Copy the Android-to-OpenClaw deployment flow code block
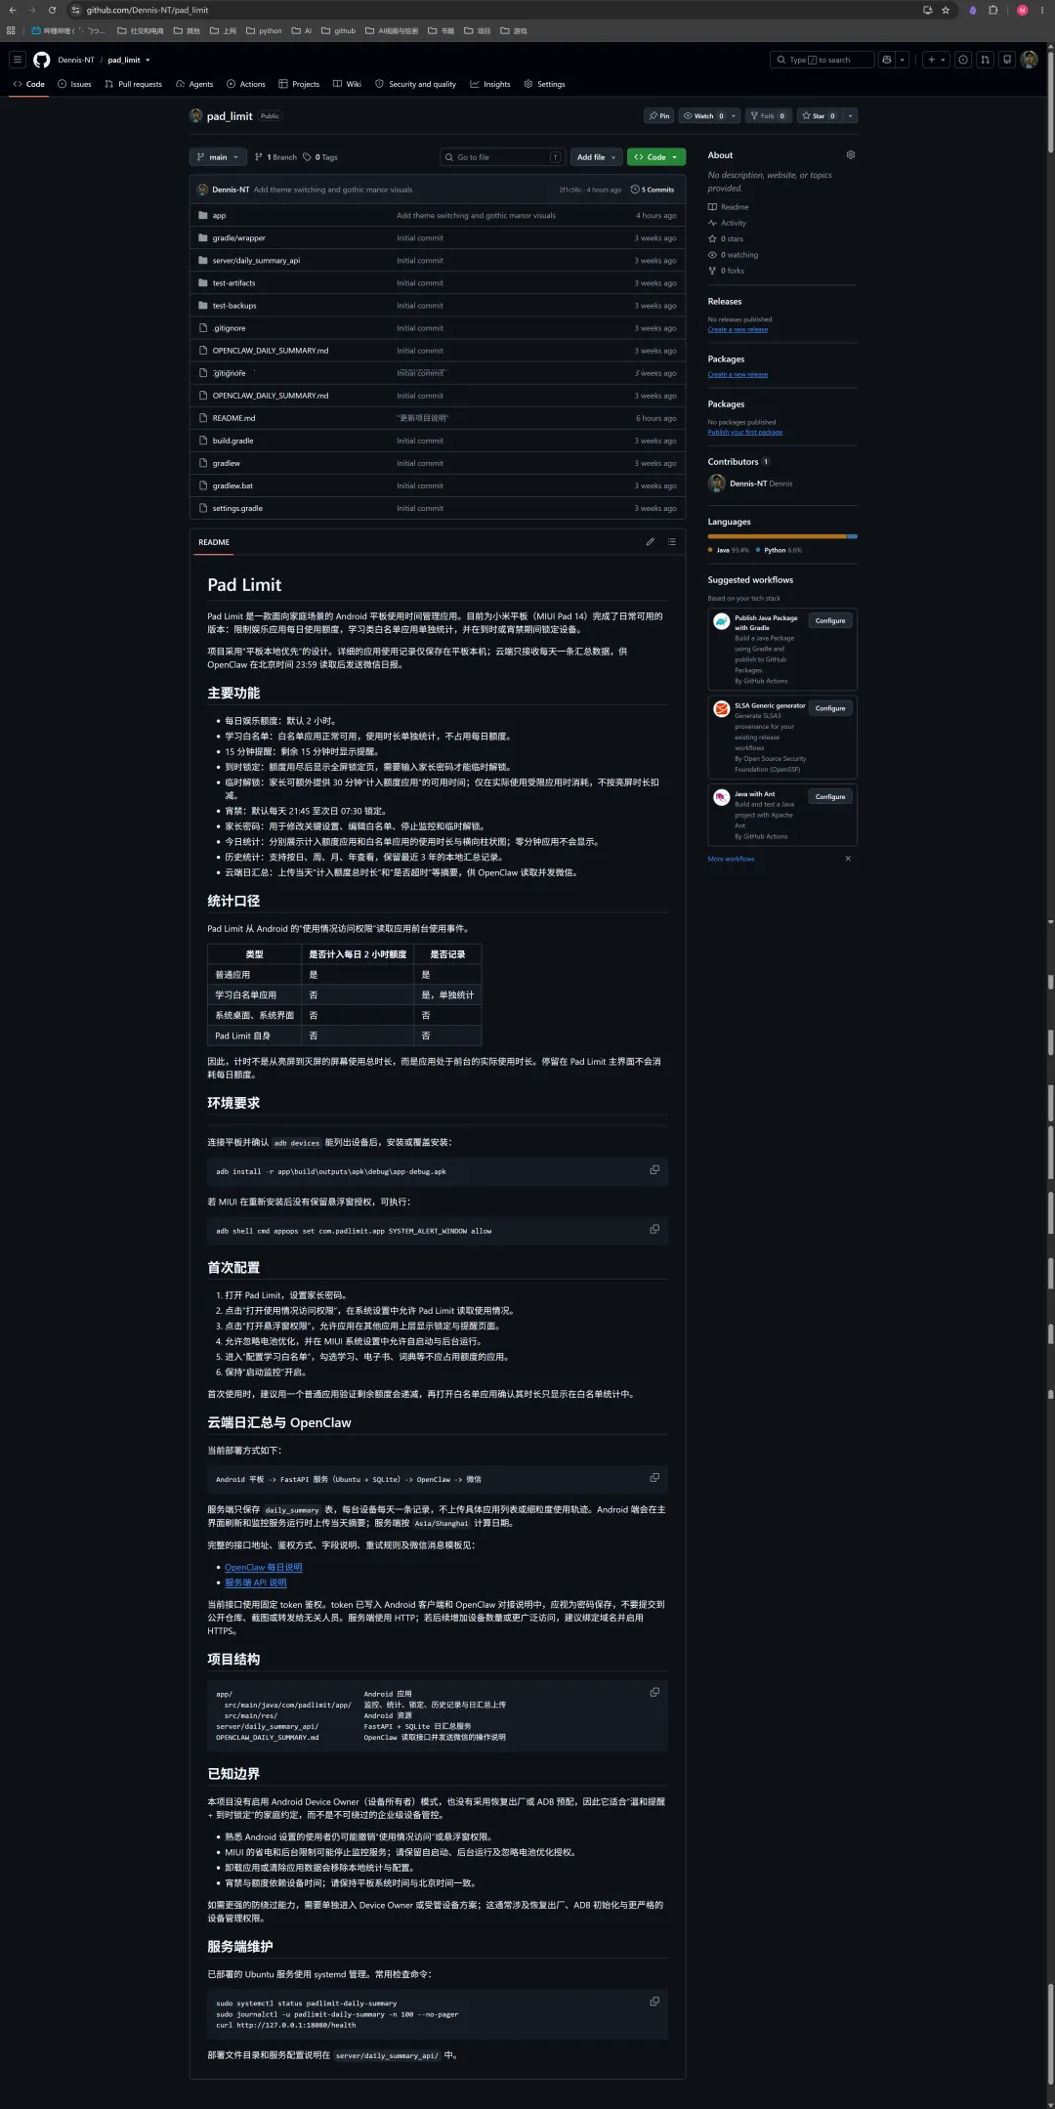 (654, 1478)
